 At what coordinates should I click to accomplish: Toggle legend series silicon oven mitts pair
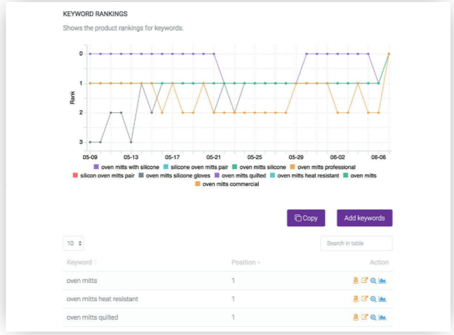tap(104, 175)
